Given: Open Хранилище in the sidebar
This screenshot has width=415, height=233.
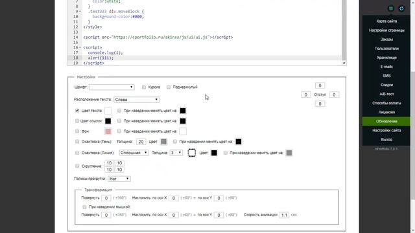Looking at the screenshot, I should (386, 58).
